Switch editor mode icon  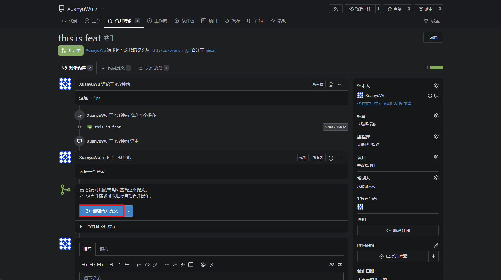point(340,265)
